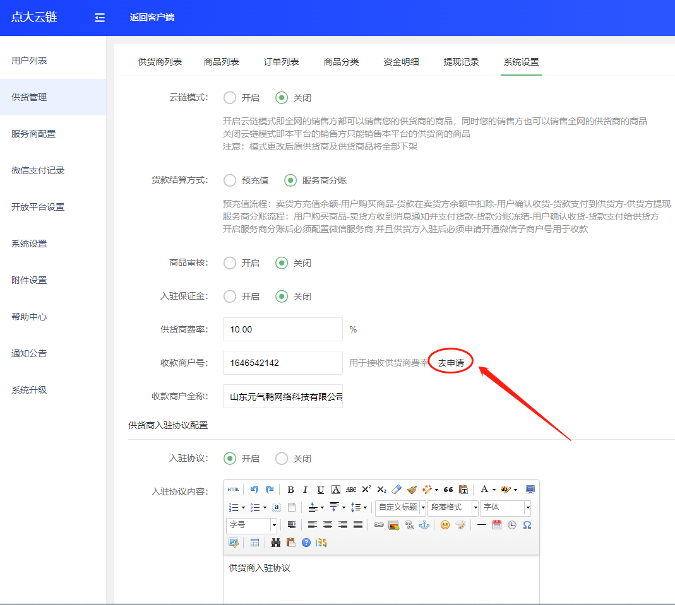Open 字体 font family dropdown

tap(505, 507)
